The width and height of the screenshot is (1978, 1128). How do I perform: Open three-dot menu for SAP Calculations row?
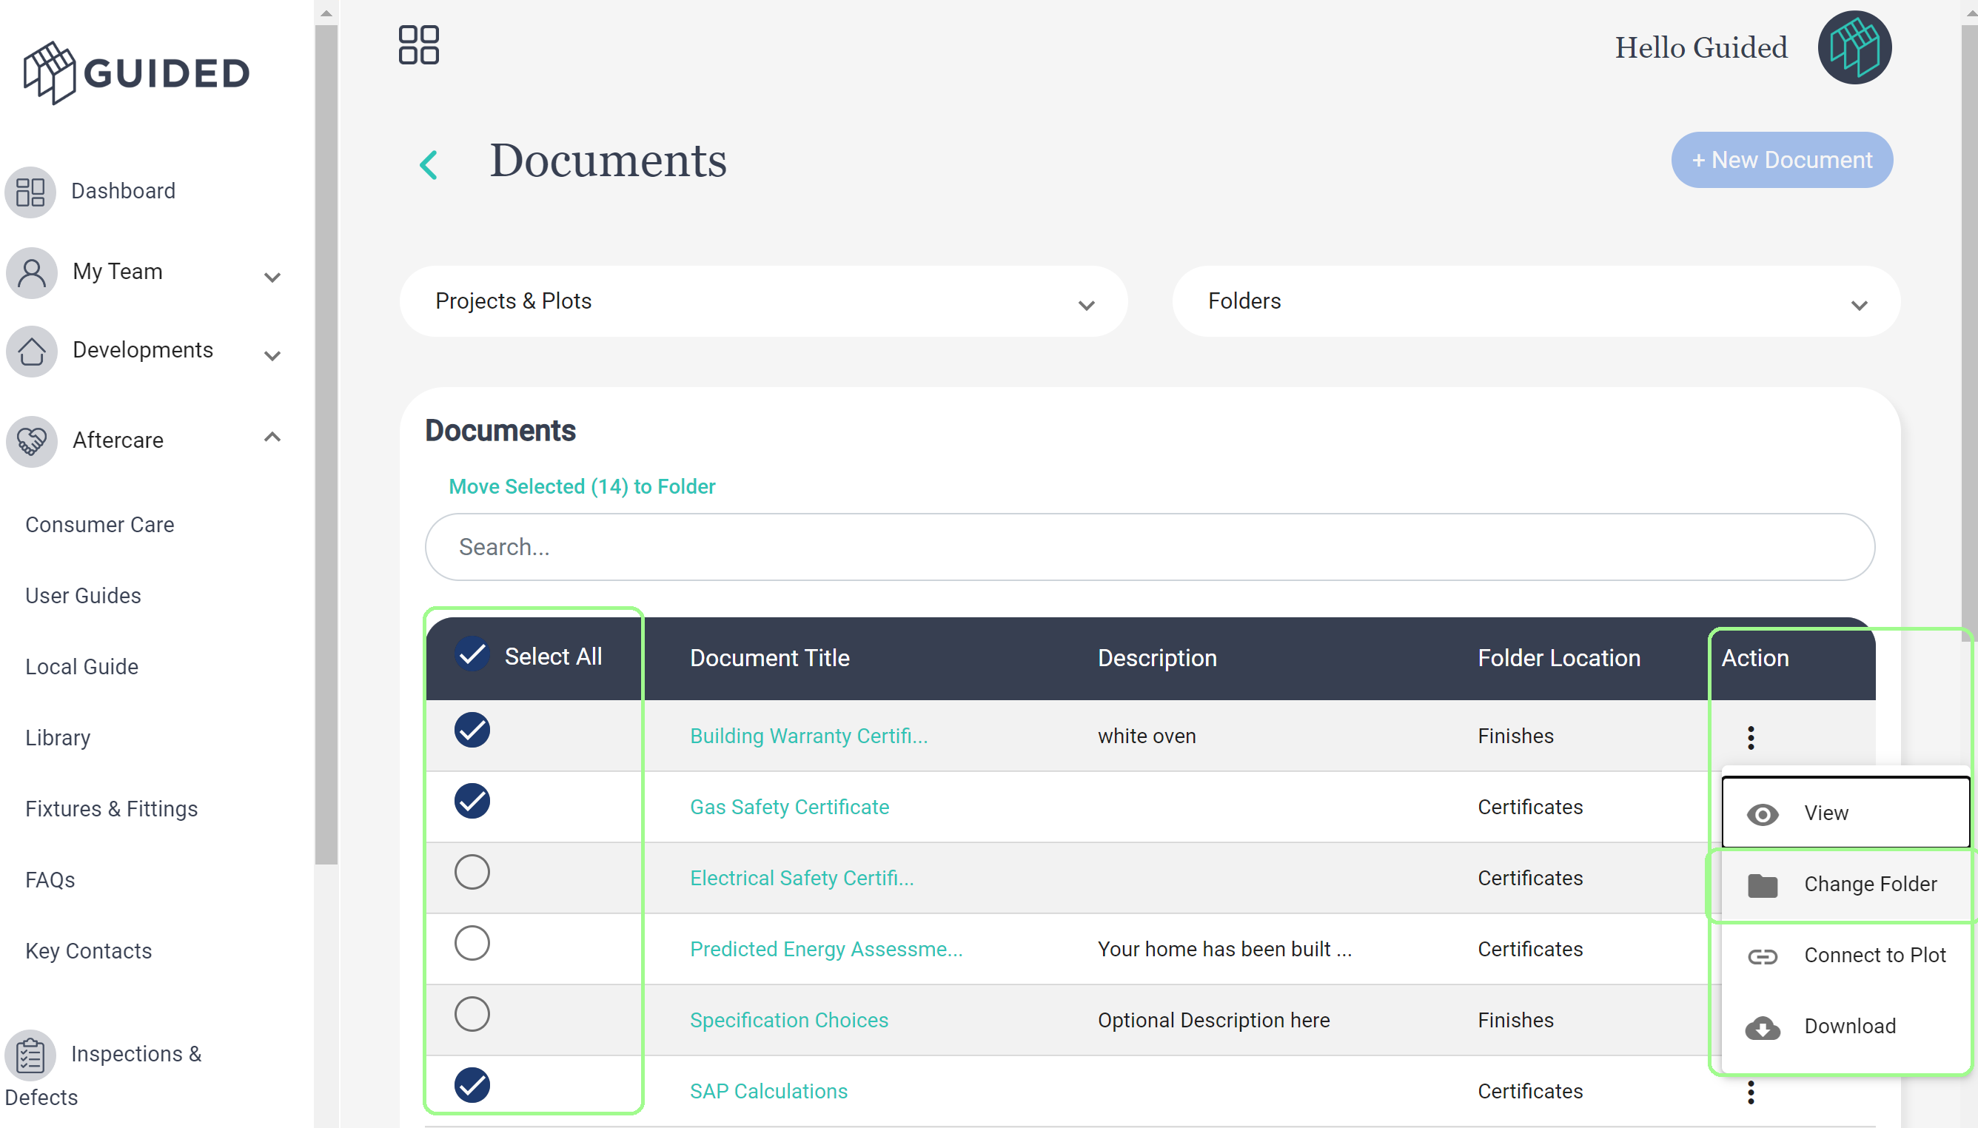(x=1750, y=1092)
